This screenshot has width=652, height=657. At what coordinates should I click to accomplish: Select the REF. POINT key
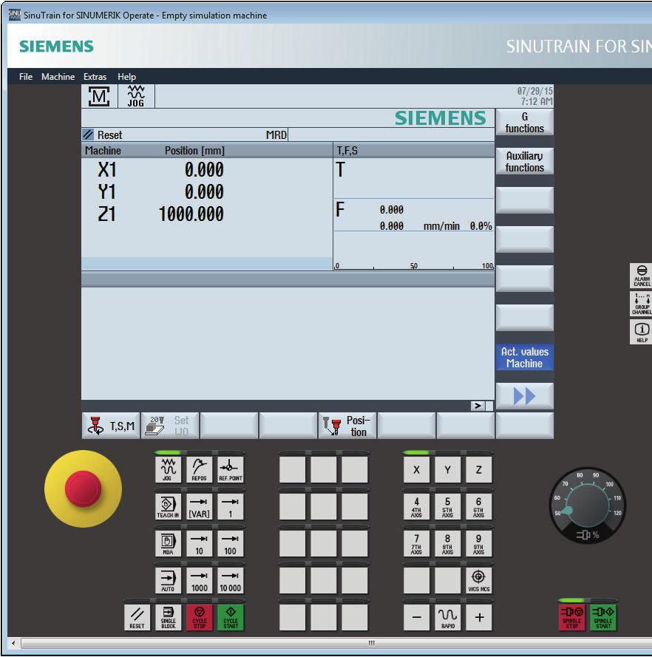coord(230,469)
